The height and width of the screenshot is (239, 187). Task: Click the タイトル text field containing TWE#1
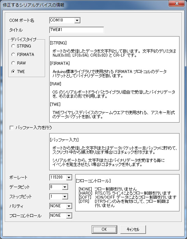pos(77,30)
